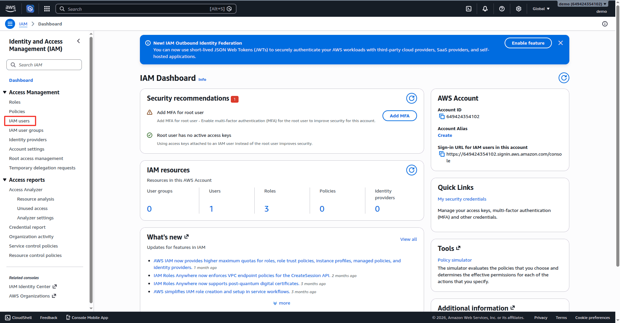
Task: Open IAM Identity Center console
Action: tap(33, 286)
